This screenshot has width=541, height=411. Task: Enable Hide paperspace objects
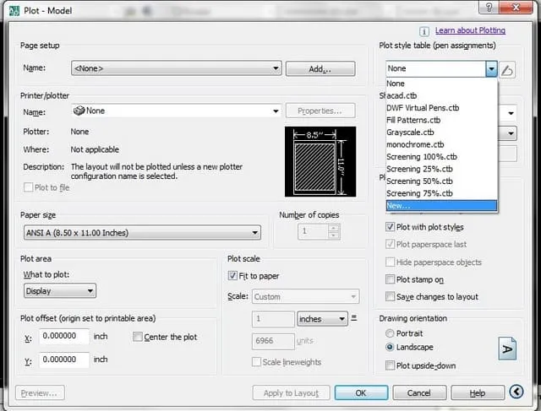point(390,262)
